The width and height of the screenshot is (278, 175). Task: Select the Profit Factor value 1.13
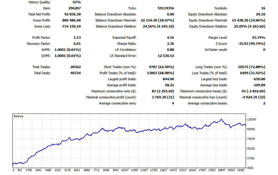point(77,38)
